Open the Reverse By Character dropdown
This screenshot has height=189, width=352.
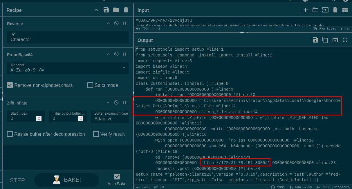click(x=68, y=37)
